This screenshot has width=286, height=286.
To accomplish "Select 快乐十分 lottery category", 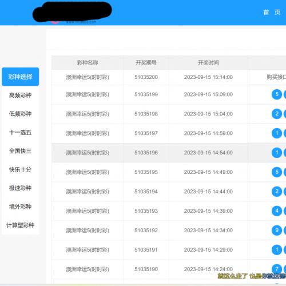I will 21,169.
